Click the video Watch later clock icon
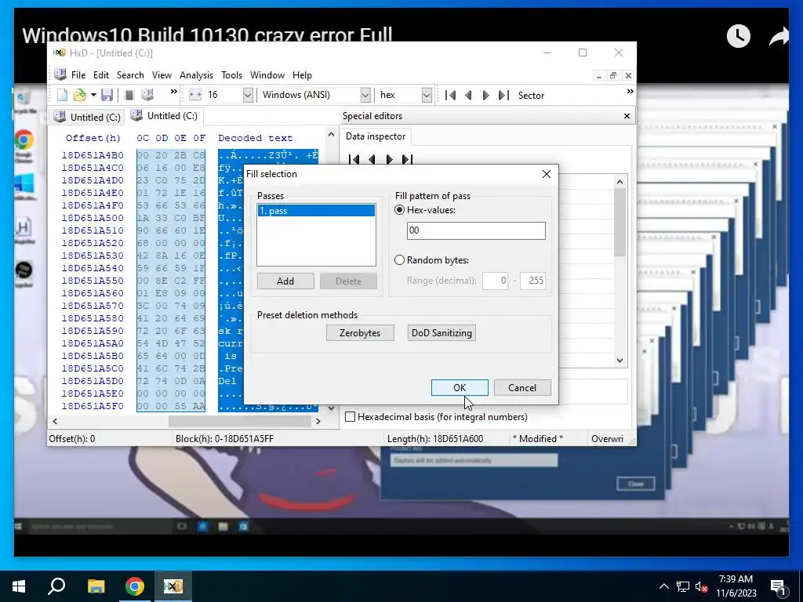 click(x=739, y=36)
